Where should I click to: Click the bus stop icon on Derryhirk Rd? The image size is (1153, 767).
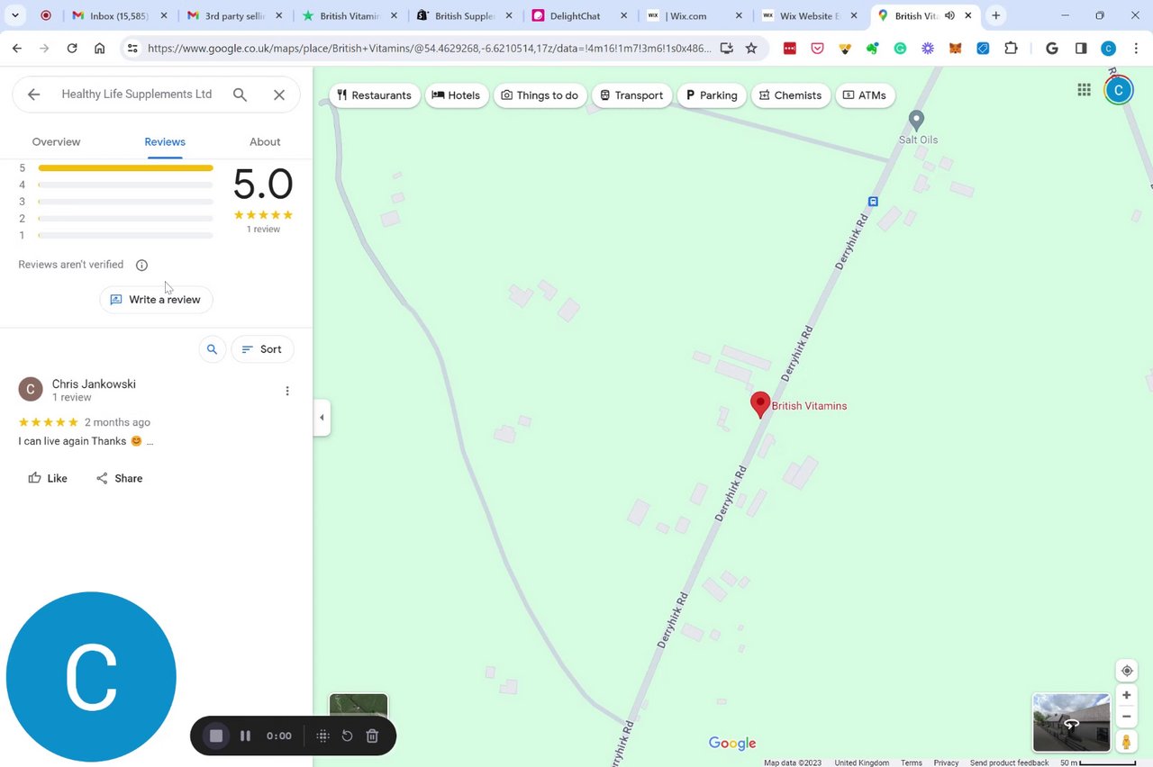click(873, 202)
